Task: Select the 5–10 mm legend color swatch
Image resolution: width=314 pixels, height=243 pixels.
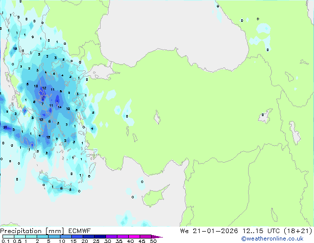Action: tap(54, 237)
